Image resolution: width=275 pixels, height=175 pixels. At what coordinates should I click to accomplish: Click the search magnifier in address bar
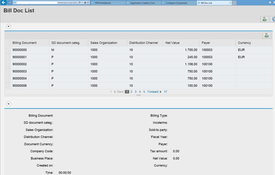pos(80,3)
